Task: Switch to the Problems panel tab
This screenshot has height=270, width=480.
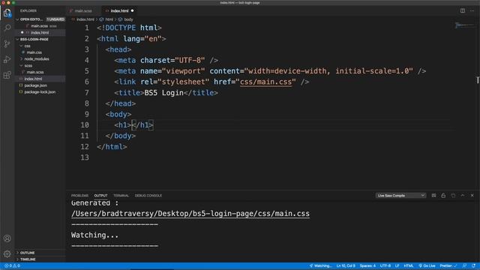Action: coord(79,195)
